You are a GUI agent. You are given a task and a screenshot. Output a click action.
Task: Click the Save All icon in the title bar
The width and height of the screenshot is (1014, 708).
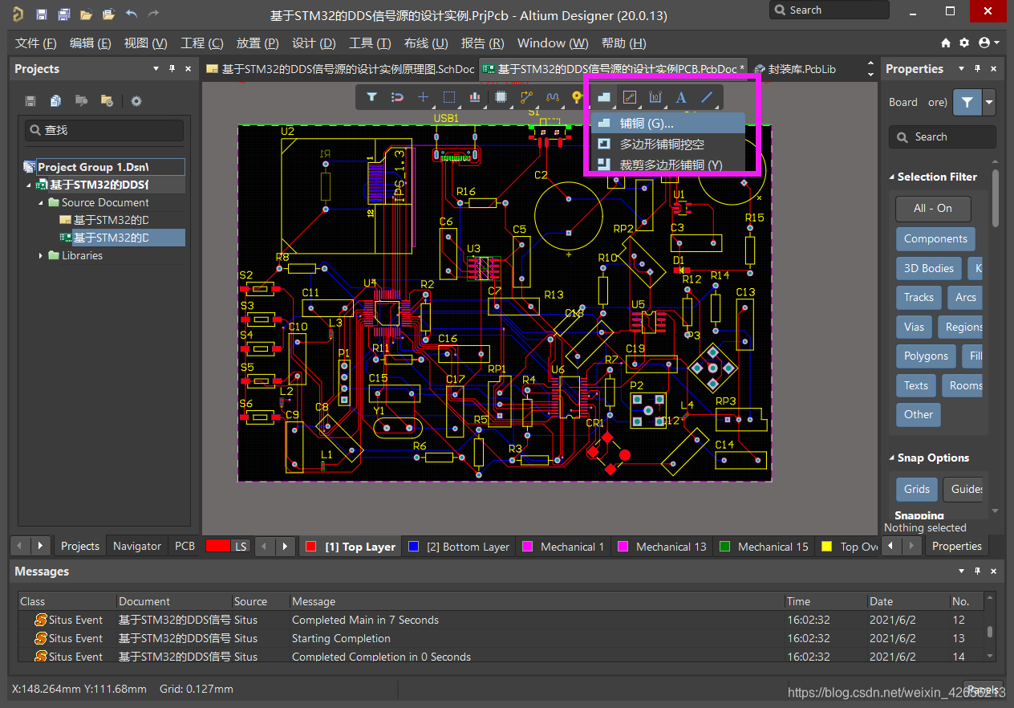point(63,14)
